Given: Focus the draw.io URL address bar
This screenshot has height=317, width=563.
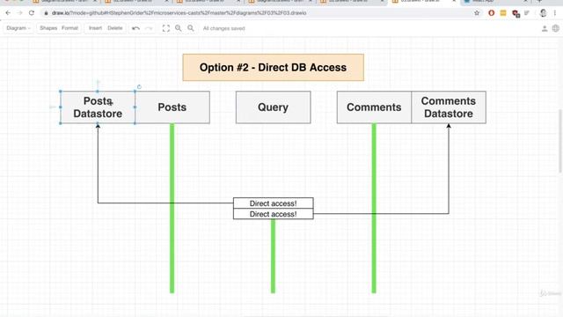Looking at the screenshot, I should coord(179,13).
